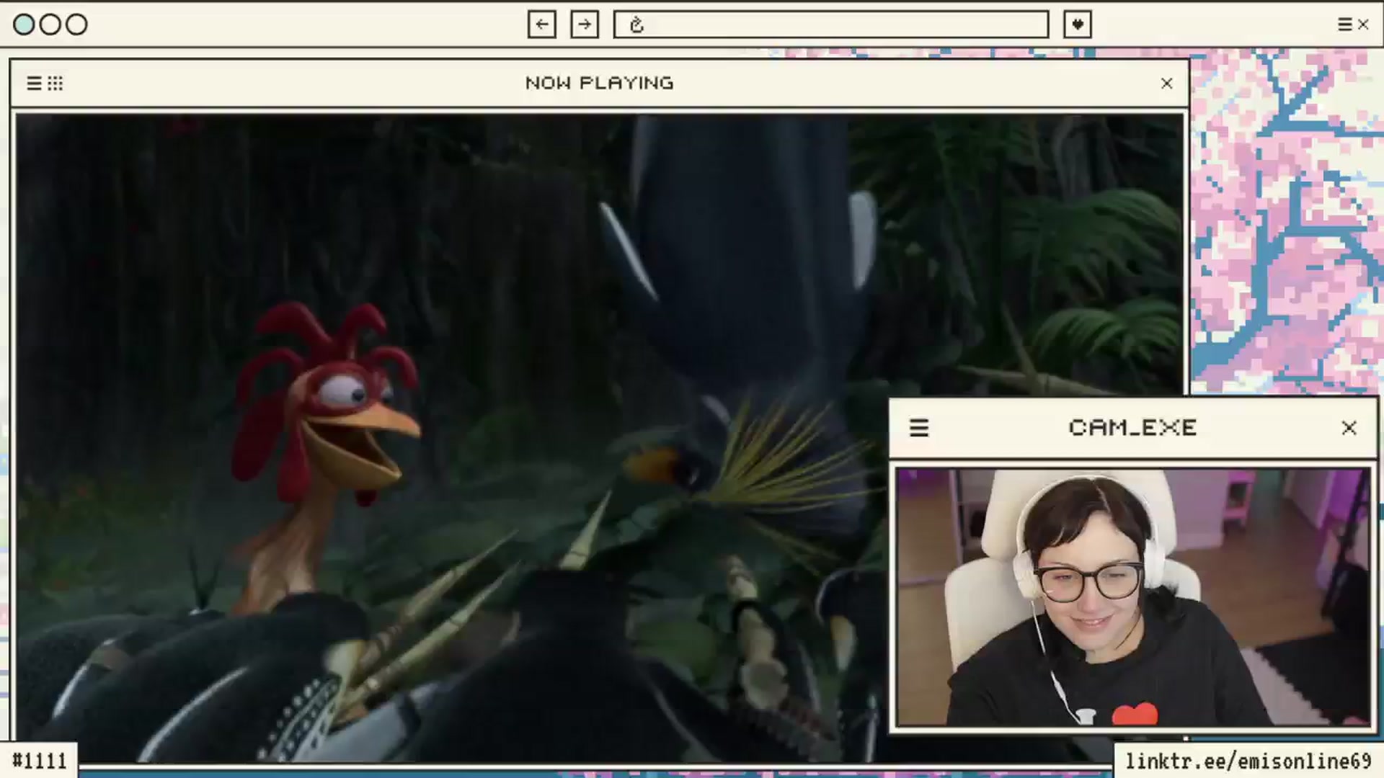Open CAM_EXE hamburger menu
This screenshot has height=778, width=1384.
coord(919,428)
